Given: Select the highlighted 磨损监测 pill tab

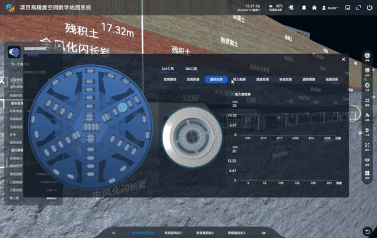Looking at the screenshot, I should [x=216, y=79].
